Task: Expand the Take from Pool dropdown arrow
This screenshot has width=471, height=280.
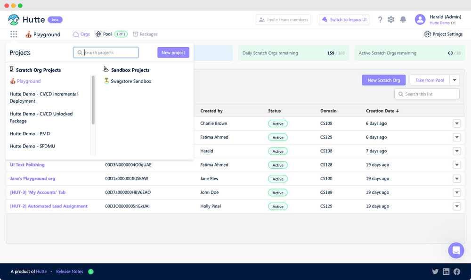Action: pyautogui.click(x=455, y=80)
